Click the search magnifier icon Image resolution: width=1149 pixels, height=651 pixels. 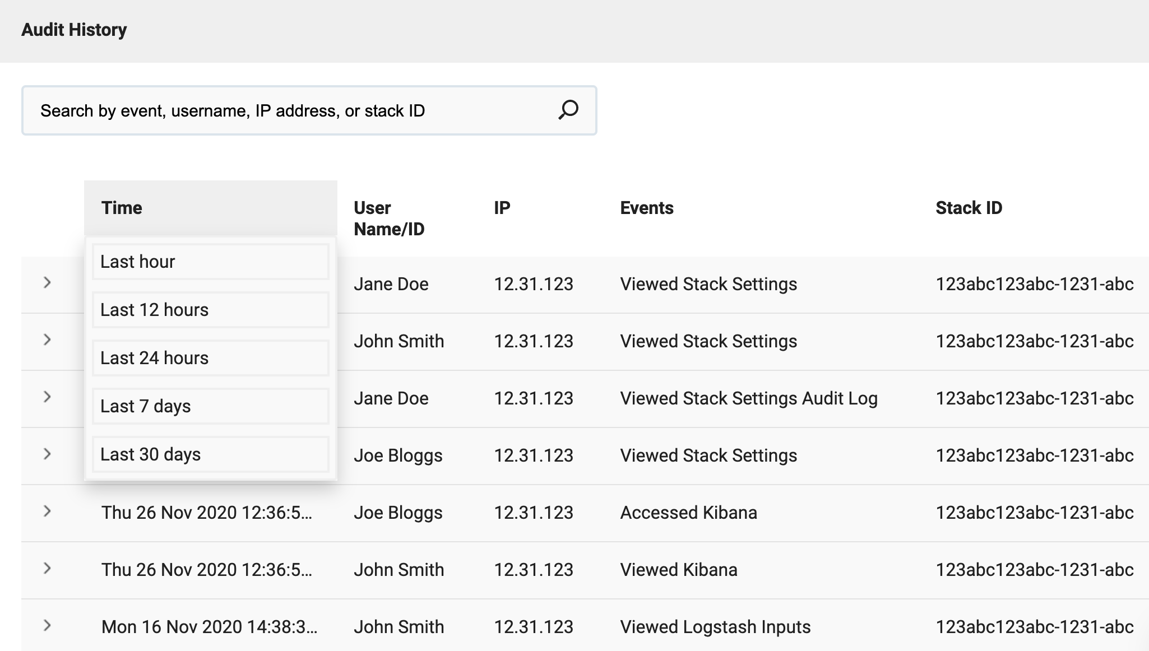coord(568,110)
